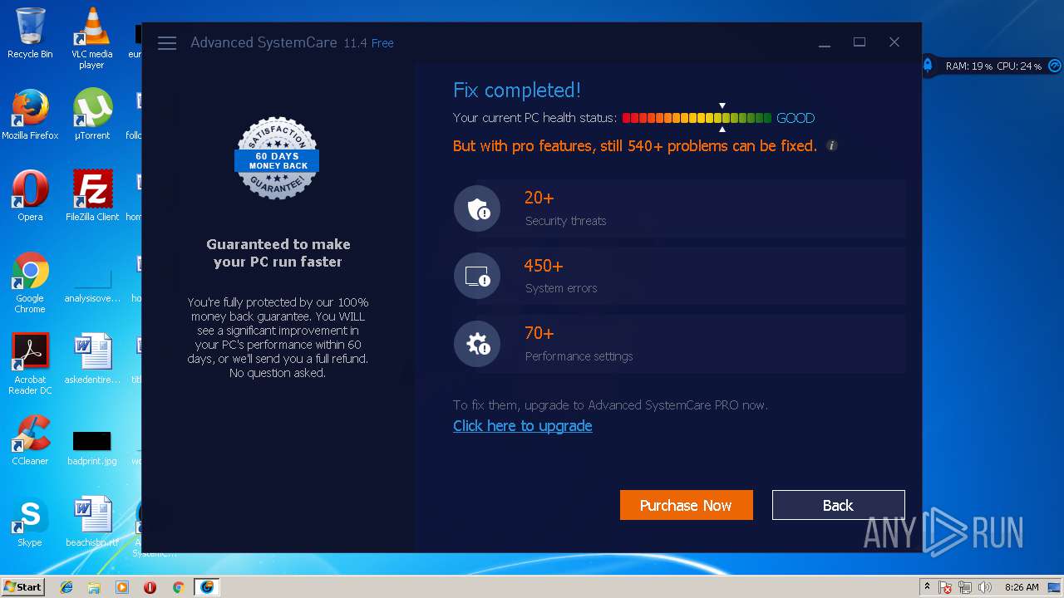Click the GOOD health status label
Viewport: 1064px width, 598px height.
(x=796, y=118)
